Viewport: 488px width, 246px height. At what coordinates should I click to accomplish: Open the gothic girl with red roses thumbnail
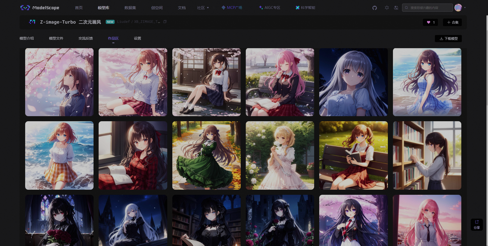[59, 220]
